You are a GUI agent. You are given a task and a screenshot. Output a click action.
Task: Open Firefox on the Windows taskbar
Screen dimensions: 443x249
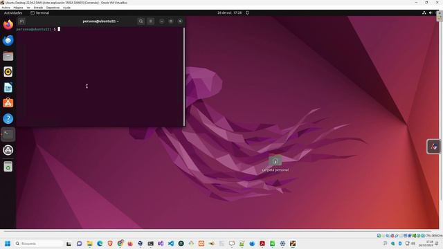tap(130, 243)
